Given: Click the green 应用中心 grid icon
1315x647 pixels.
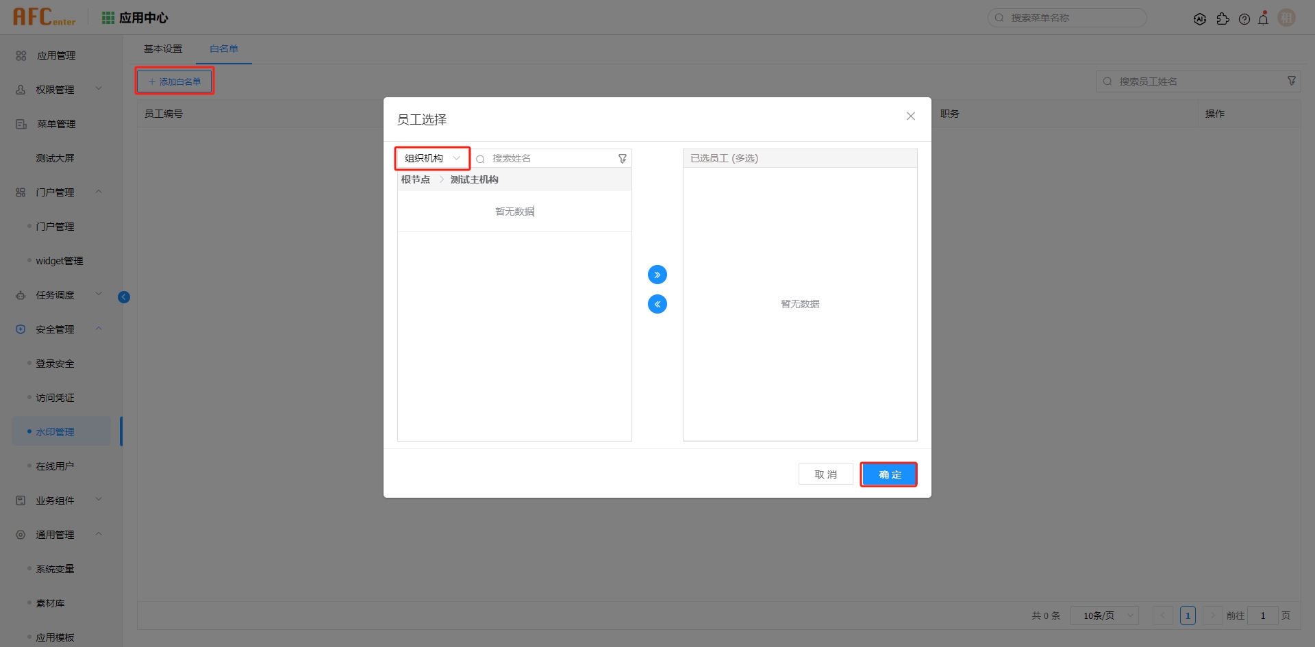Looking at the screenshot, I should click(x=108, y=17).
